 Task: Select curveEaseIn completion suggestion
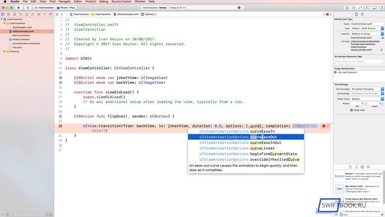pyautogui.click(x=246, y=131)
